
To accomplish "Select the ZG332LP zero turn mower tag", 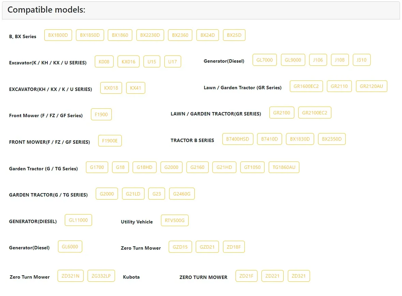I will pos(101,276).
